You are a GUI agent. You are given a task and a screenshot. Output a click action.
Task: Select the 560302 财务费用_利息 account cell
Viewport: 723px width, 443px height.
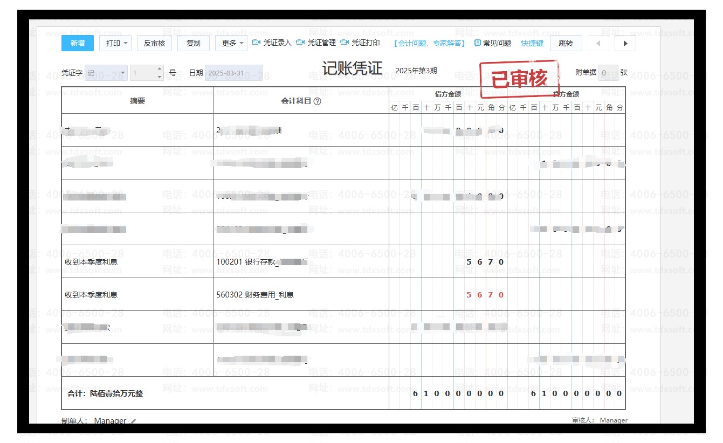pos(300,295)
